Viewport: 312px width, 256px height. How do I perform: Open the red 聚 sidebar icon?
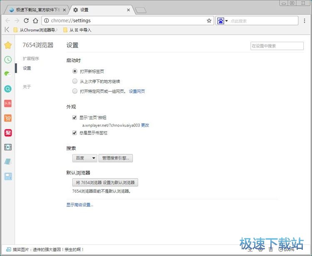[x=8, y=133]
